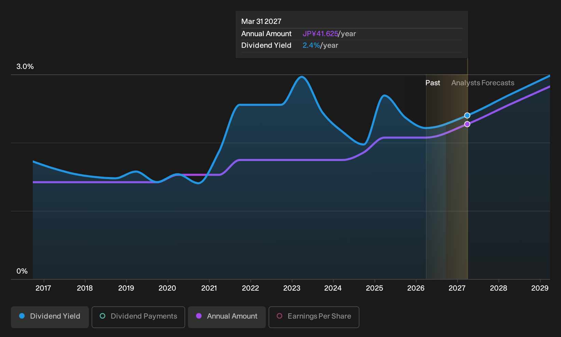Click the Analysts Forecasts label
Image resolution: width=561 pixels, height=337 pixels.
click(x=483, y=83)
